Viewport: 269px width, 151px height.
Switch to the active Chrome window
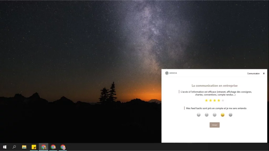pos(44,147)
